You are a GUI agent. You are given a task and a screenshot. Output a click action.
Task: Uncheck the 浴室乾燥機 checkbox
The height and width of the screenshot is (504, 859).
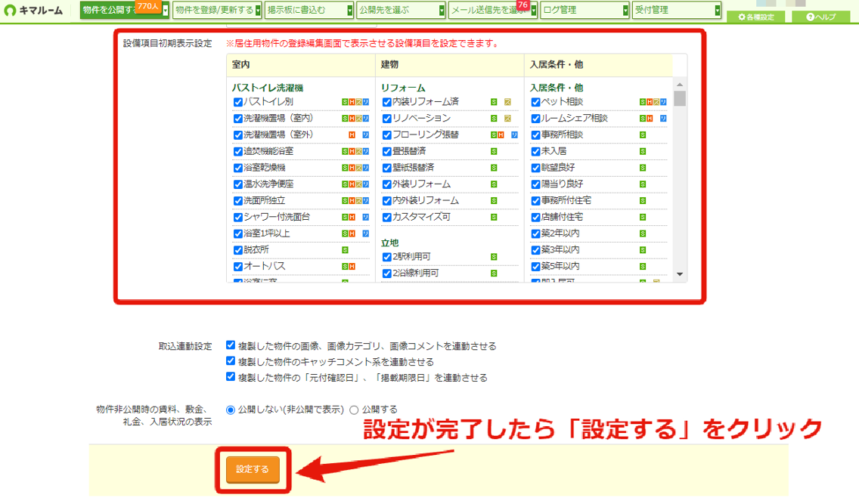tap(237, 168)
